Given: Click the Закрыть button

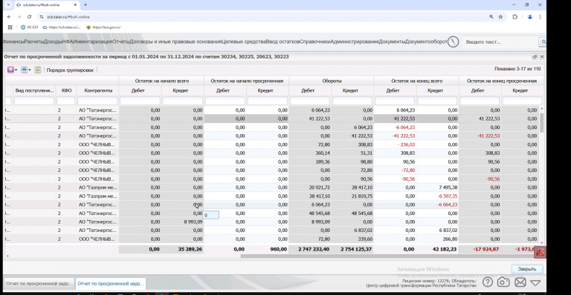Looking at the screenshot, I should tap(527, 269).
